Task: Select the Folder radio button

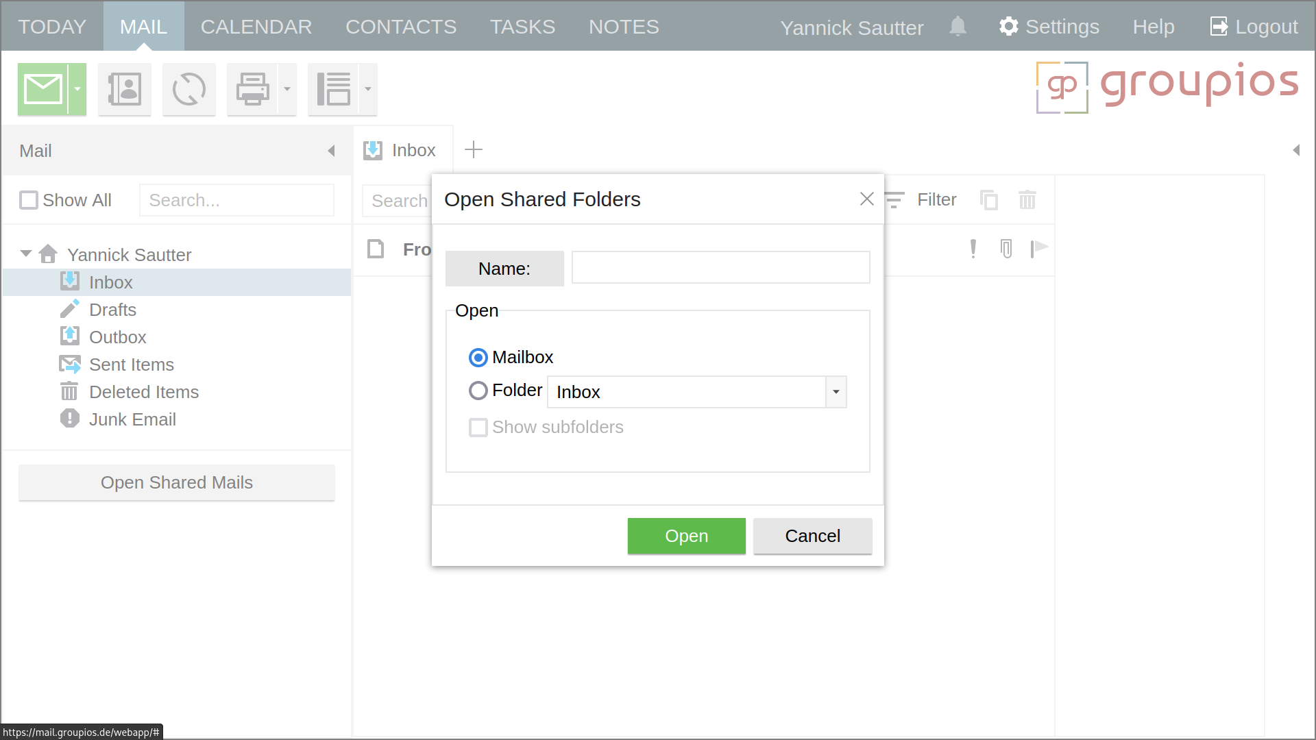Action: [x=478, y=390]
